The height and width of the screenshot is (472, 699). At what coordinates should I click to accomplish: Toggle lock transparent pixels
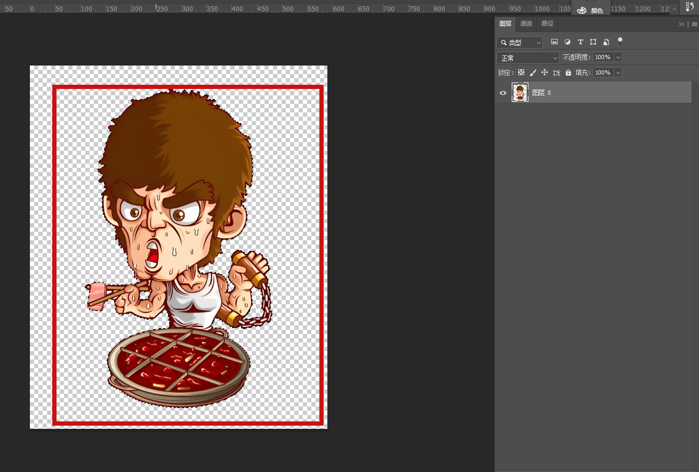click(521, 72)
